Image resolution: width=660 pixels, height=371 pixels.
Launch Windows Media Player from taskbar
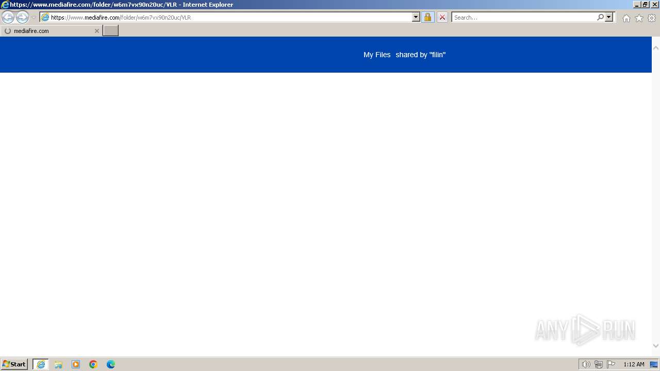[76, 364]
